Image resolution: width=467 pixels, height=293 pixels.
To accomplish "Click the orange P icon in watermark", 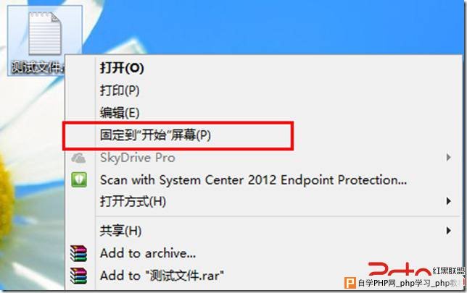I will [x=350, y=283].
